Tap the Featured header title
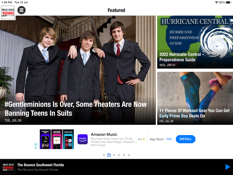This screenshot has width=233, height=175. (x=116, y=10)
